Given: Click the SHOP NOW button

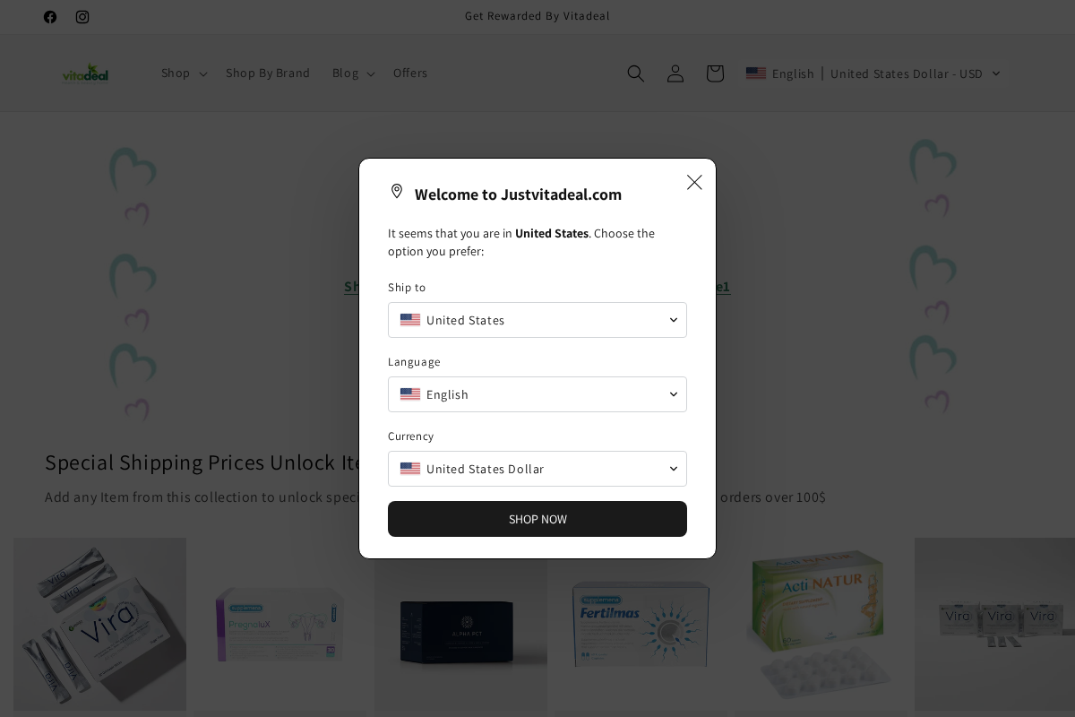Looking at the screenshot, I should (537, 519).
